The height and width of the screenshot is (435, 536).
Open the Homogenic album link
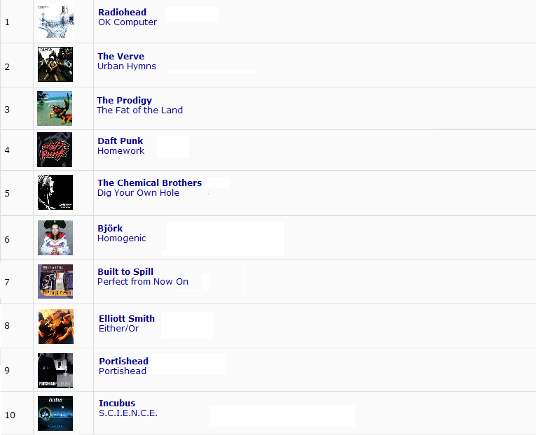point(122,238)
